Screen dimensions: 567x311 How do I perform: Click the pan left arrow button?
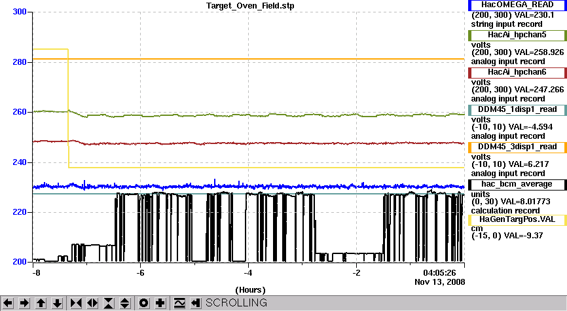(x=8, y=302)
